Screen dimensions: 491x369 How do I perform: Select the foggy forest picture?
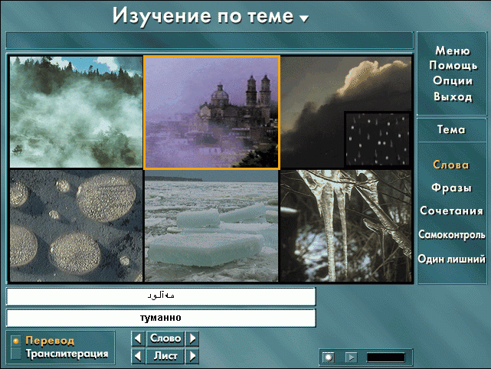pyautogui.click(x=76, y=112)
